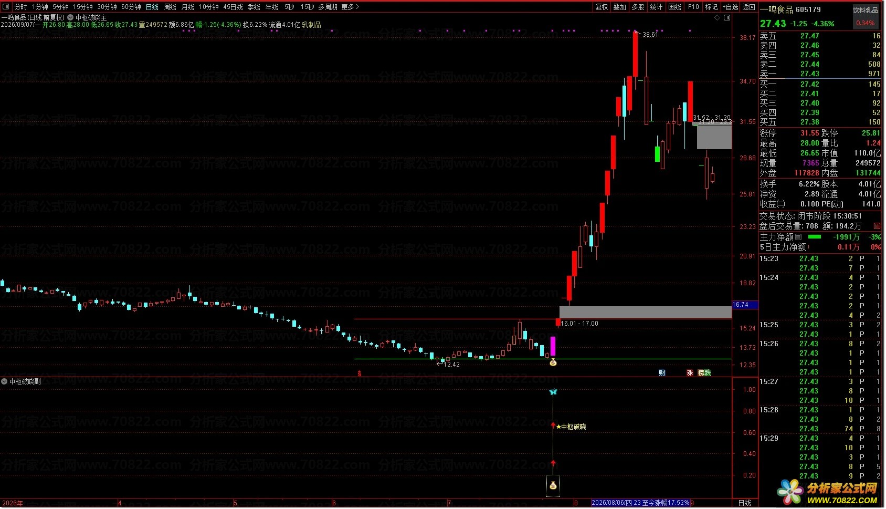Click the money bag icon under candlestick
Viewport: 886px width, 509px height.
coord(553,362)
